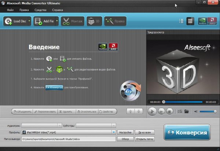Expand the Add File dropdown arrow

tap(57, 21)
